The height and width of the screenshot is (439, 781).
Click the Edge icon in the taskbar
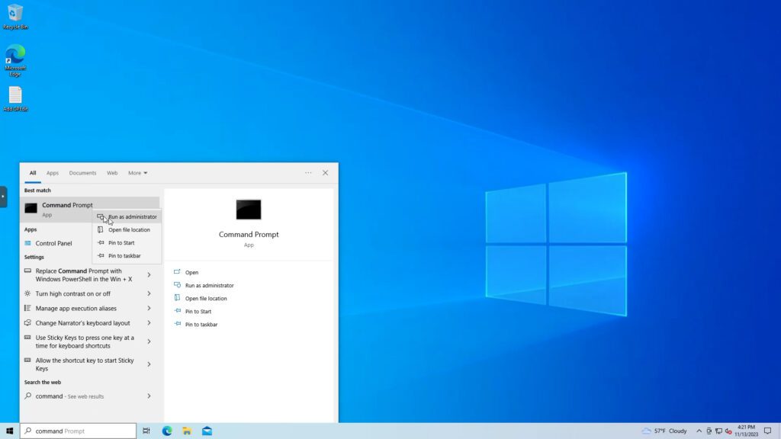tap(167, 431)
